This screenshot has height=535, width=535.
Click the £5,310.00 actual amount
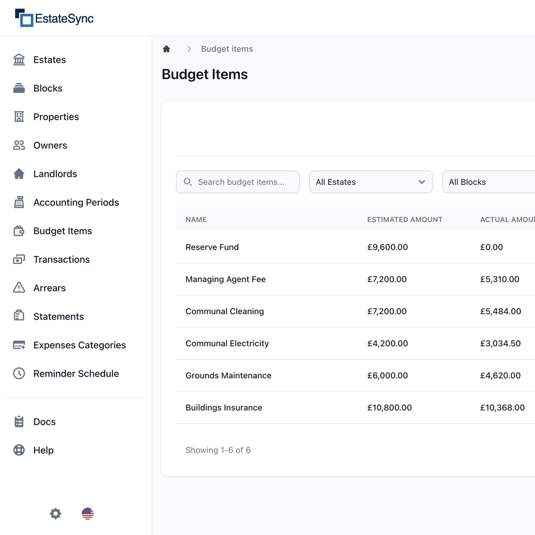(500, 279)
